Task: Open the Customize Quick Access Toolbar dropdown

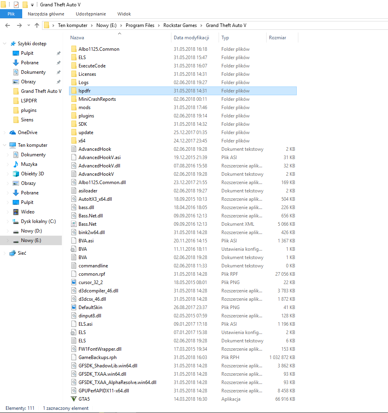Action: pyautogui.click(x=32, y=5)
